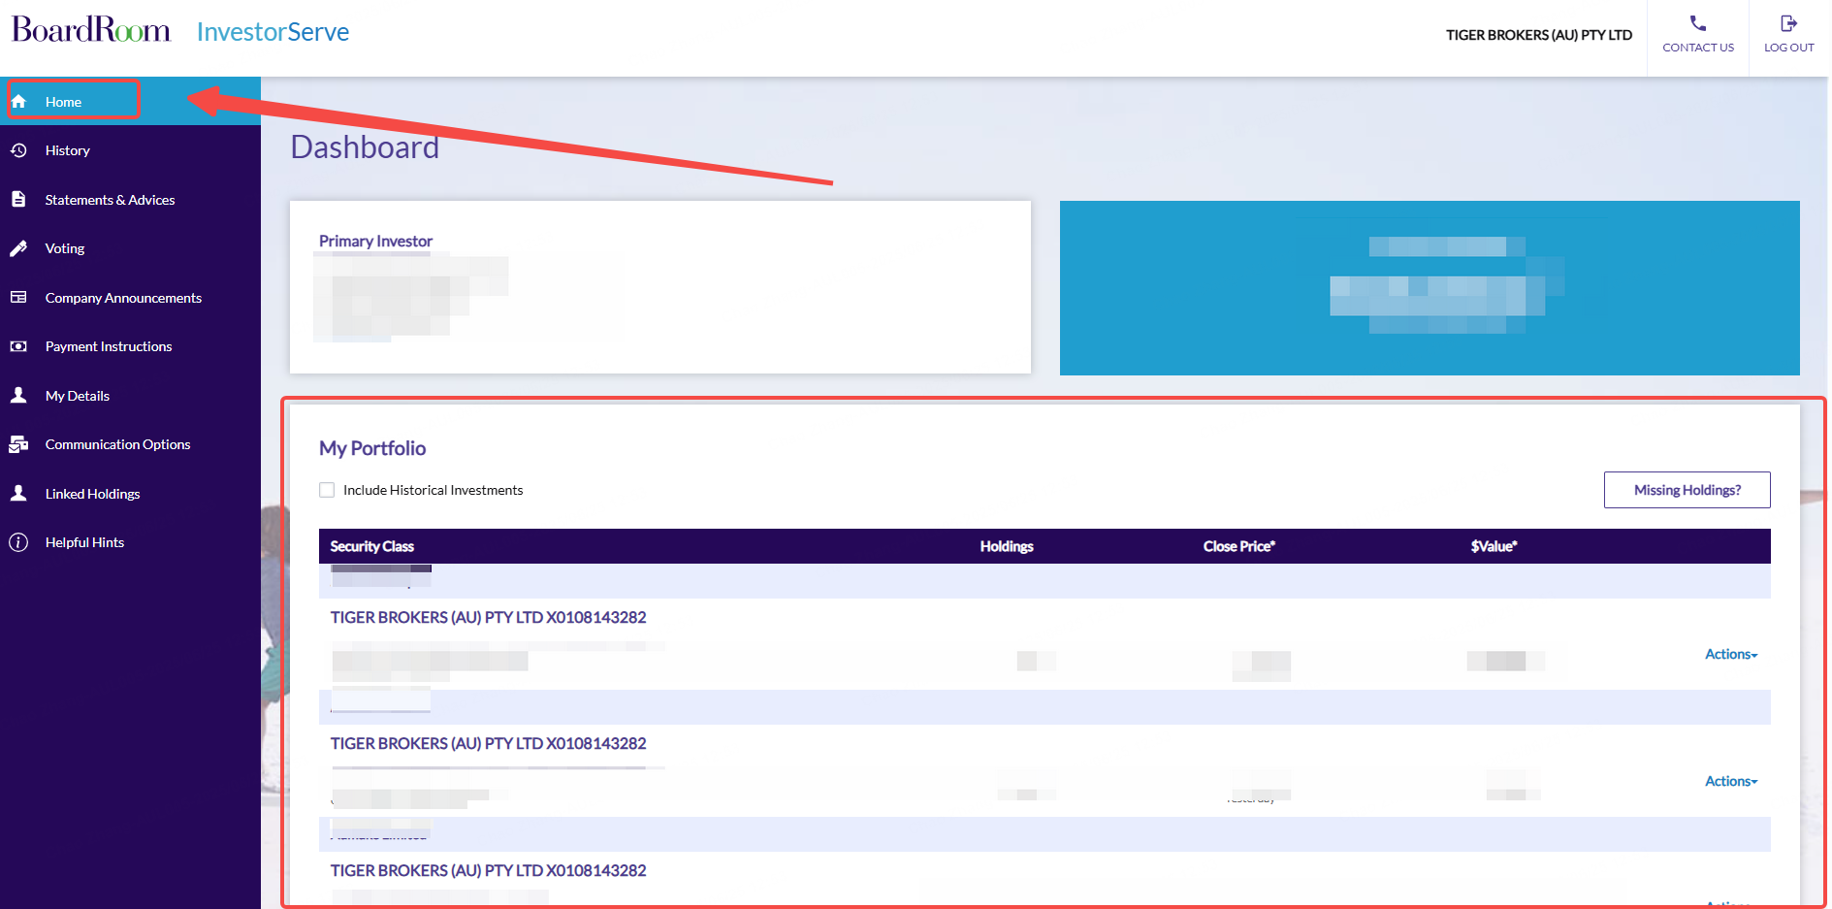Click the Holdings column header

point(1007,546)
